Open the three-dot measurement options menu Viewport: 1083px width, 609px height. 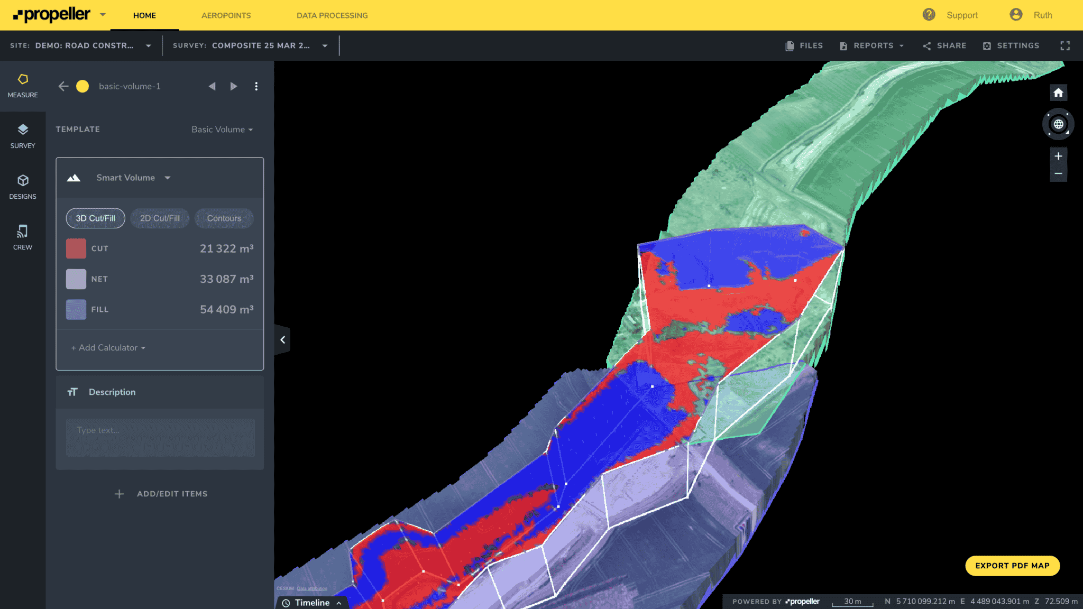click(x=256, y=86)
